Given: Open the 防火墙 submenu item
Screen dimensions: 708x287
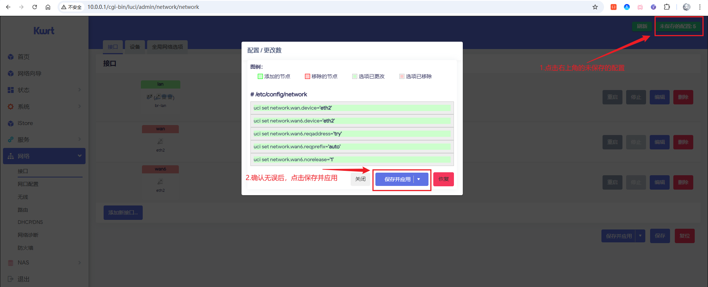Looking at the screenshot, I should [x=25, y=248].
